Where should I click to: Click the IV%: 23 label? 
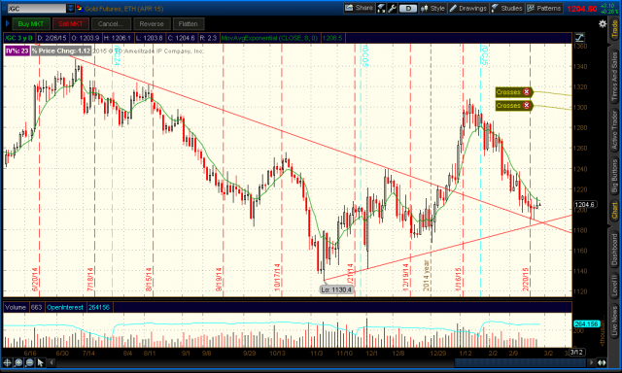17,51
